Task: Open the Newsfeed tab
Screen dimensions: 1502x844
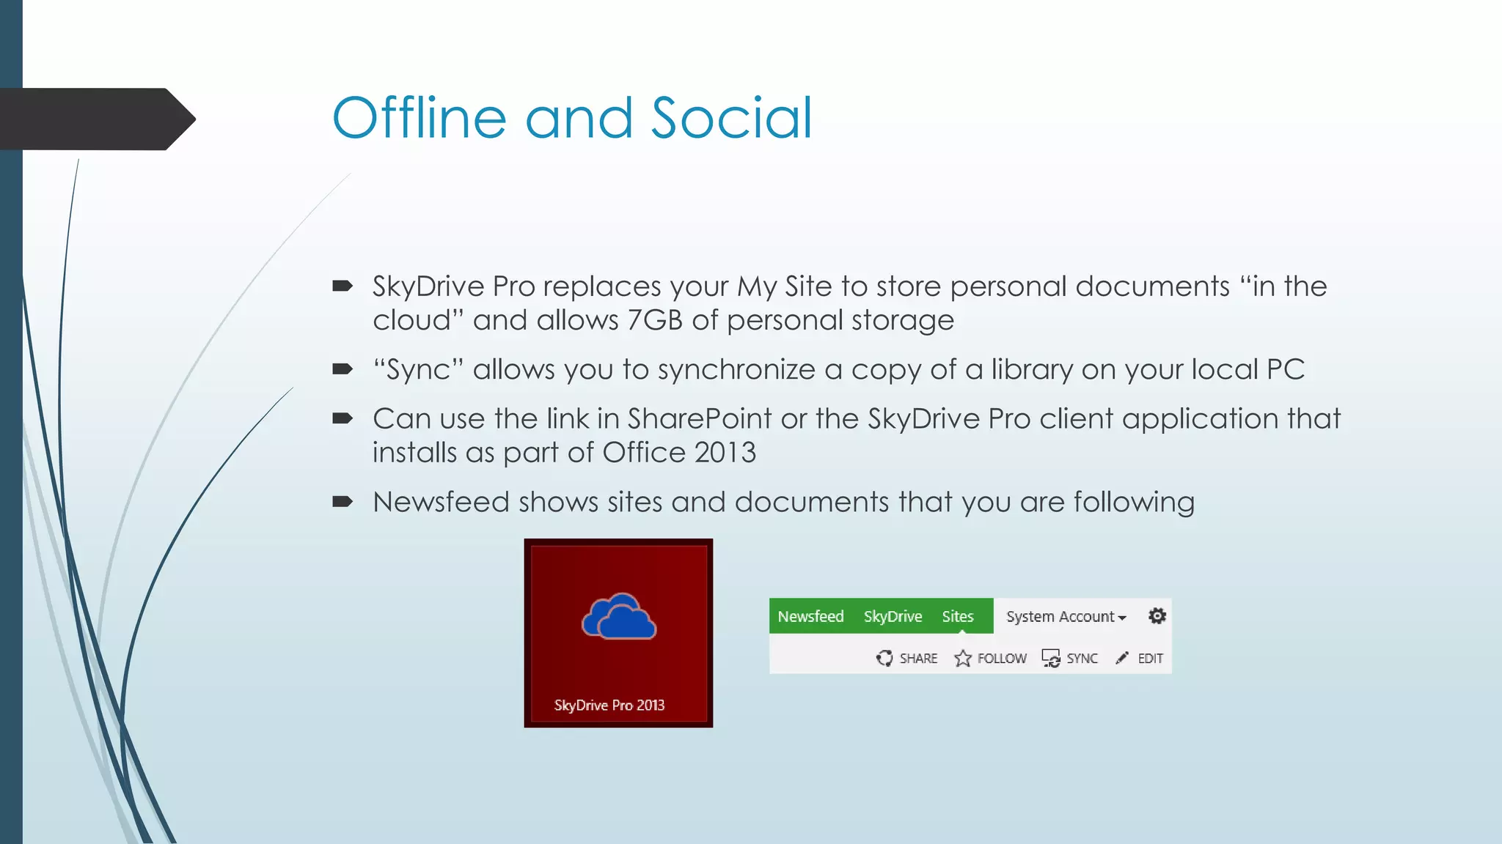Action: point(810,616)
